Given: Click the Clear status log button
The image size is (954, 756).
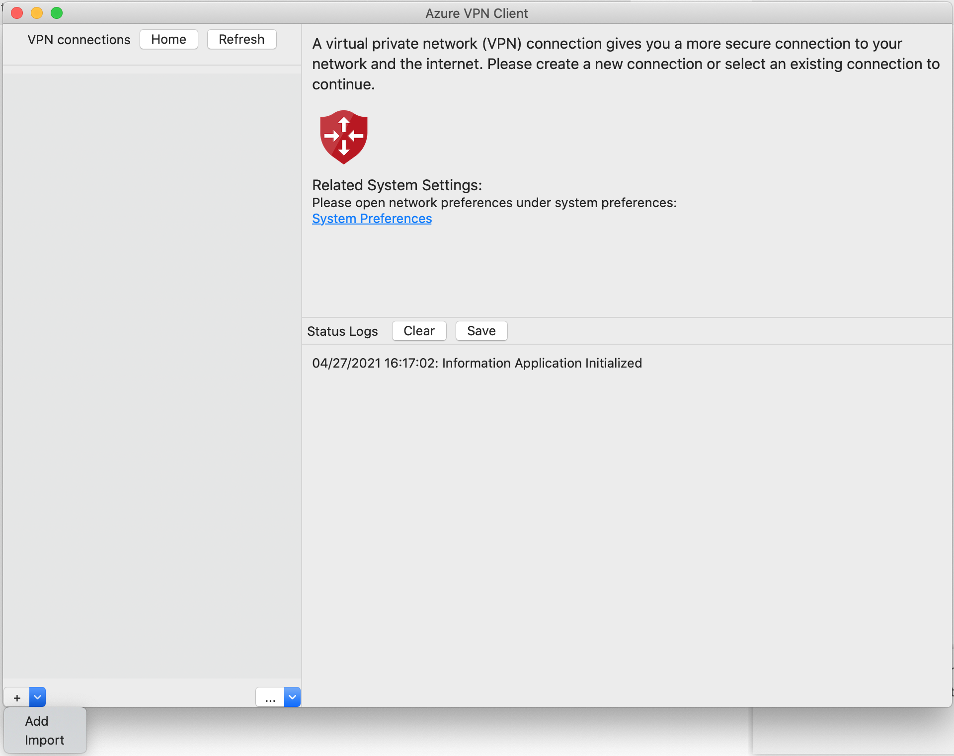Looking at the screenshot, I should [418, 330].
